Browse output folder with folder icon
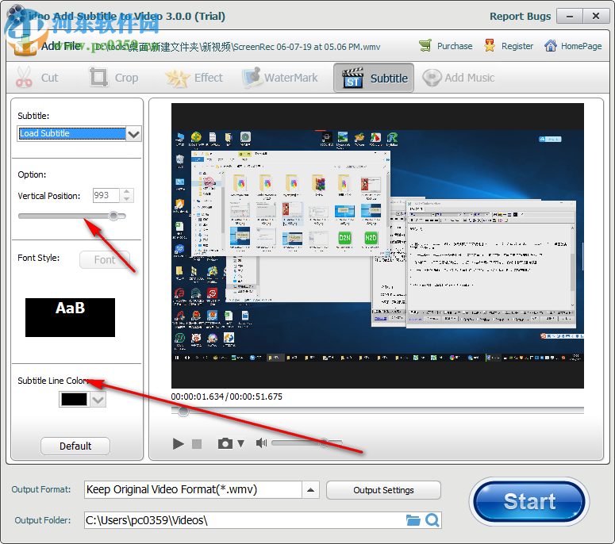Image resolution: width=615 pixels, height=544 pixels. pyautogui.click(x=413, y=520)
